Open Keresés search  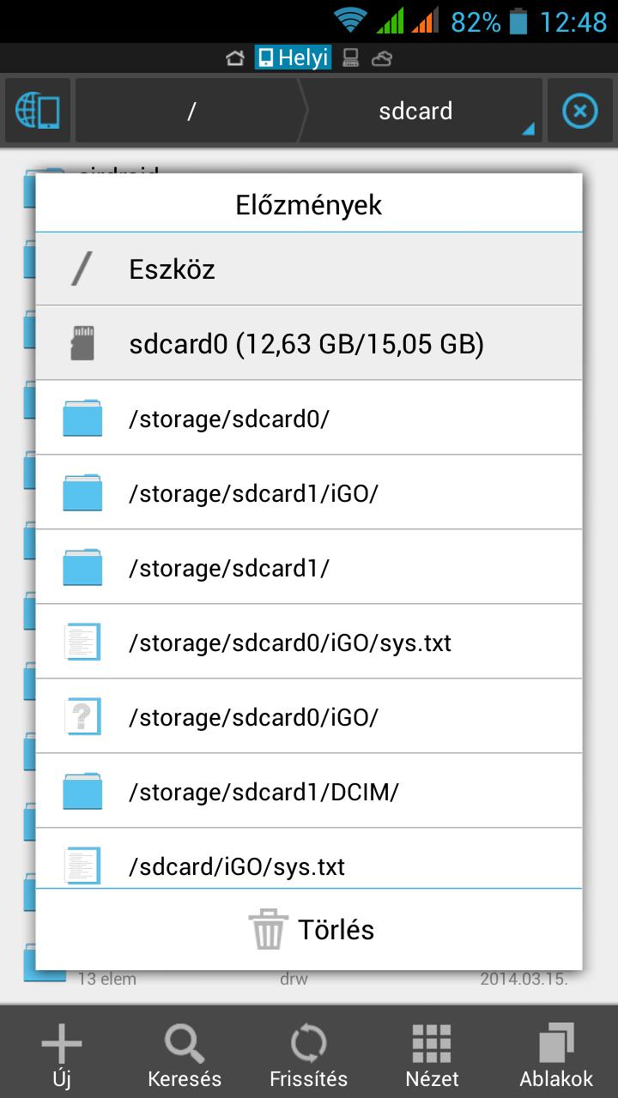[185, 1054]
